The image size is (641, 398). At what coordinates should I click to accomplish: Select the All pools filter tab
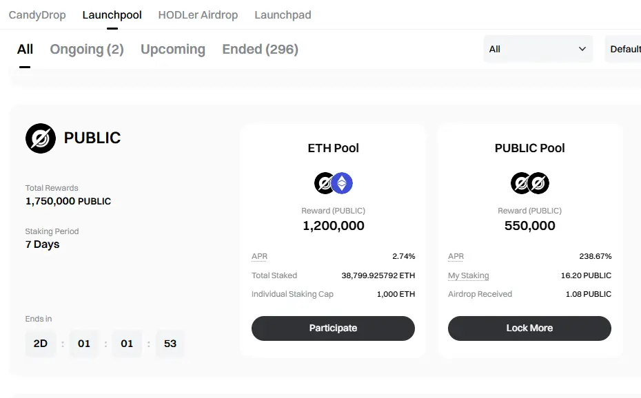[x=25, y=50]
